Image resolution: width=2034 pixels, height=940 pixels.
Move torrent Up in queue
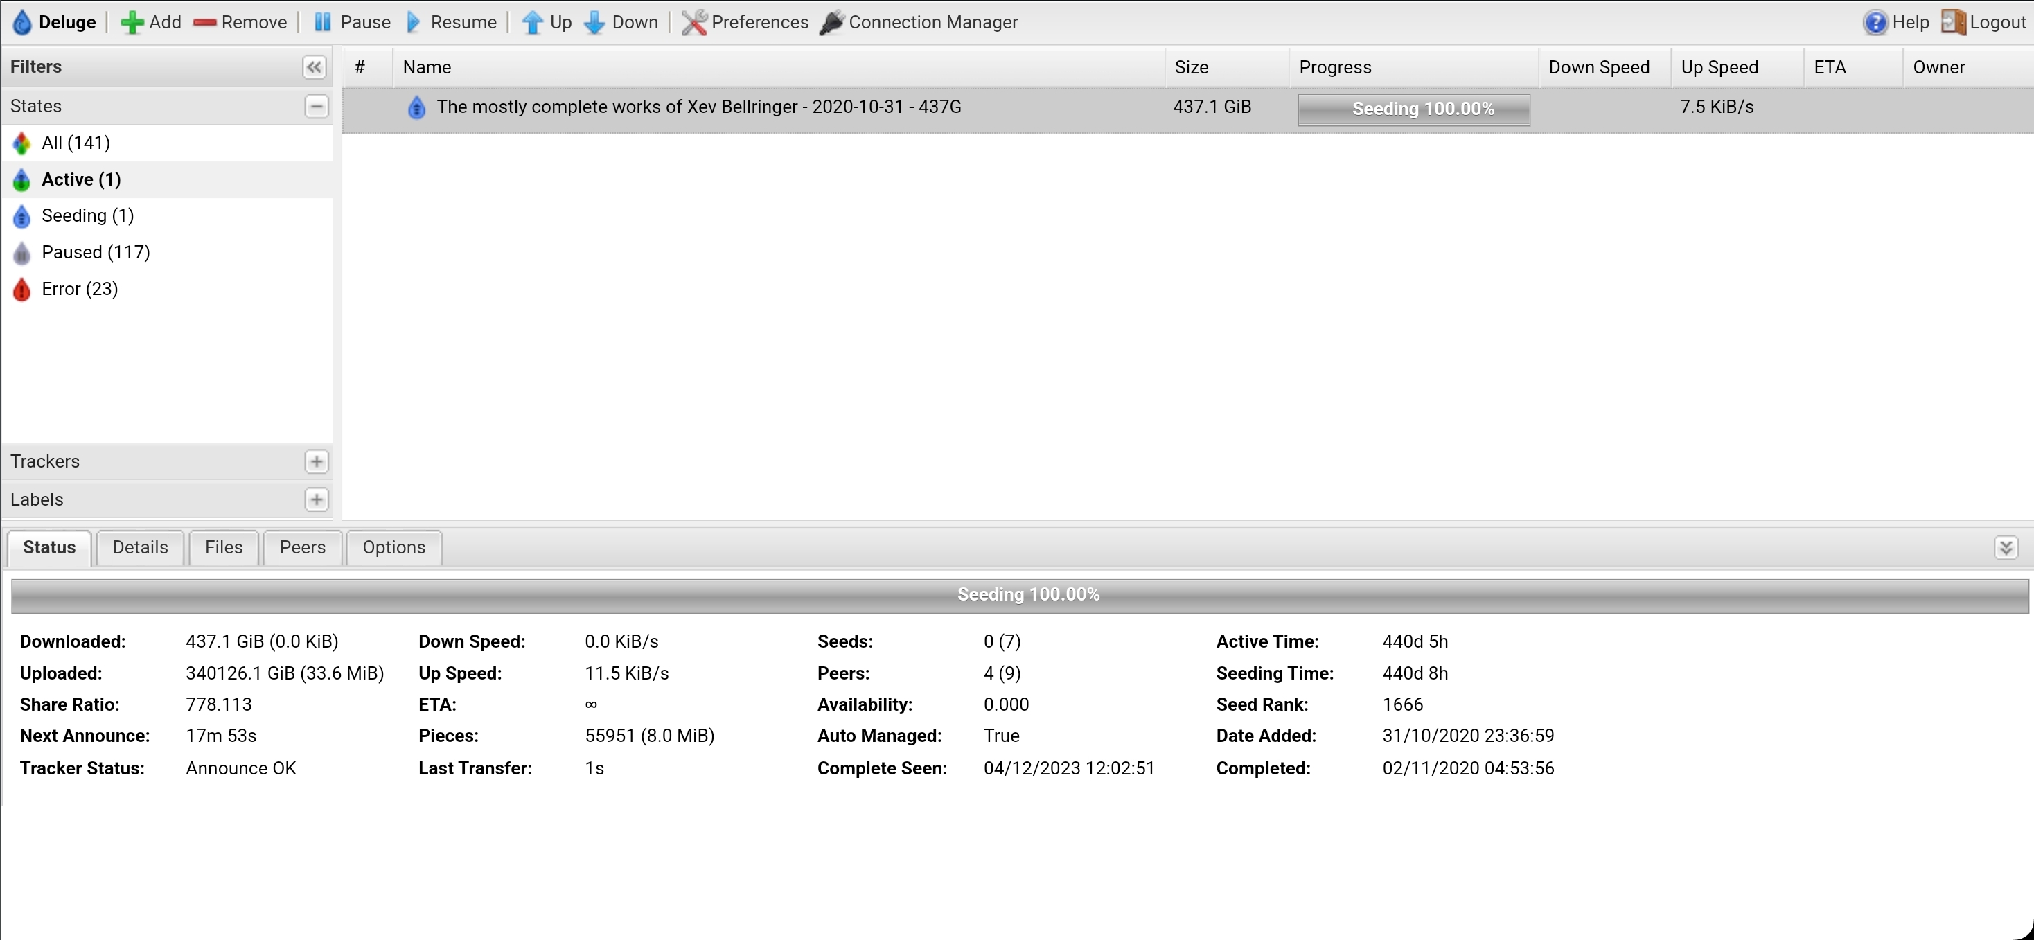coord(547,22)
